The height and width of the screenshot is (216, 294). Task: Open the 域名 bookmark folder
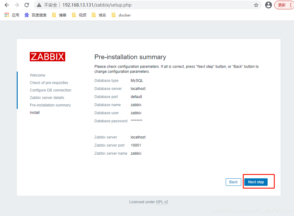point(99,15)
